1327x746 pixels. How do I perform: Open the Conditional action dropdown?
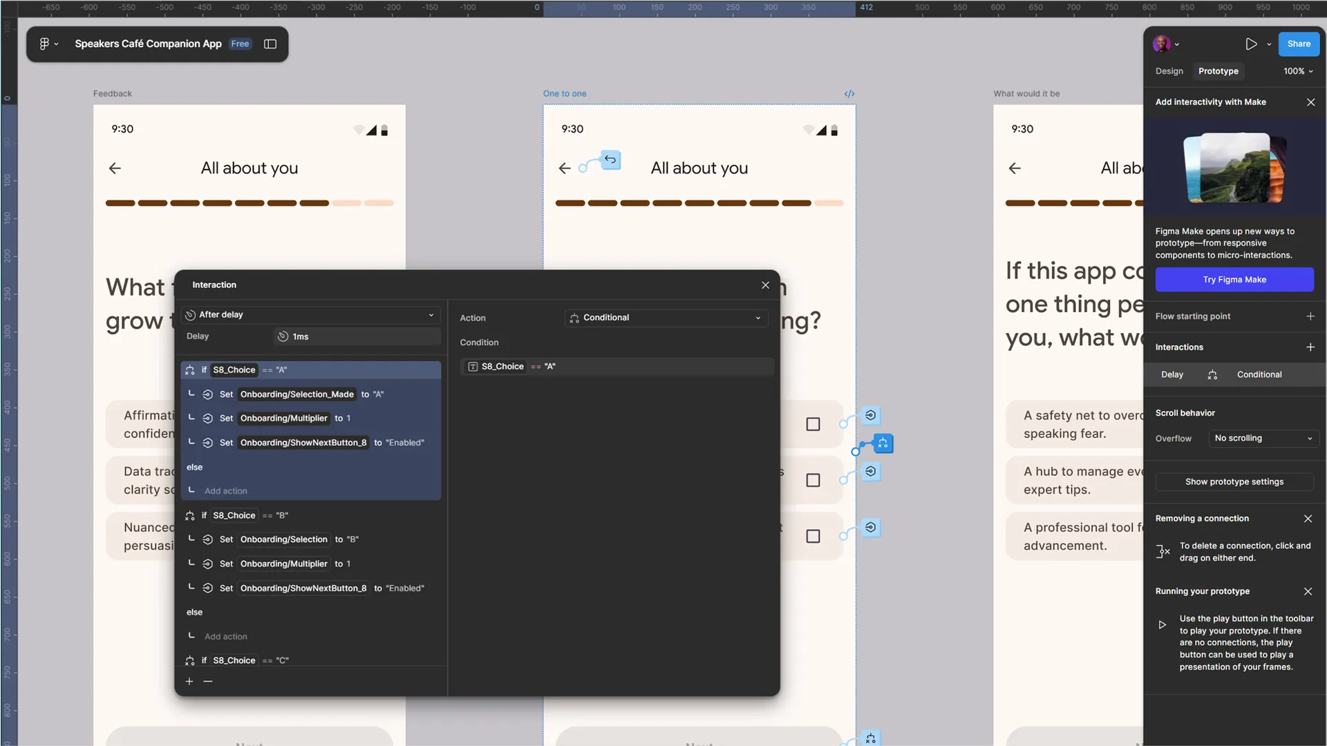tap(665, 318)
